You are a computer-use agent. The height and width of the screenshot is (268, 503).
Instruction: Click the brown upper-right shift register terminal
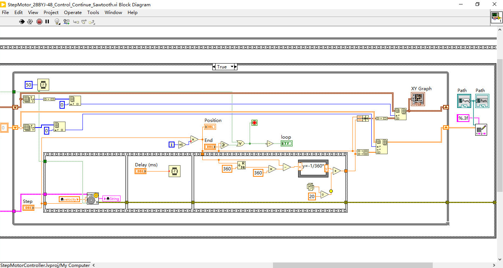point(446,107)
